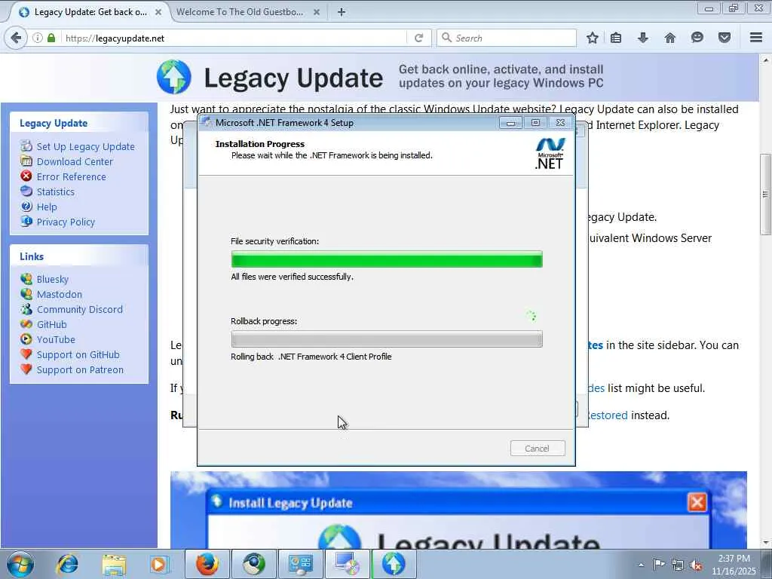Go to the Firefox home icon
Viewport: 772px width, 579px height.
tap(669, 38)
